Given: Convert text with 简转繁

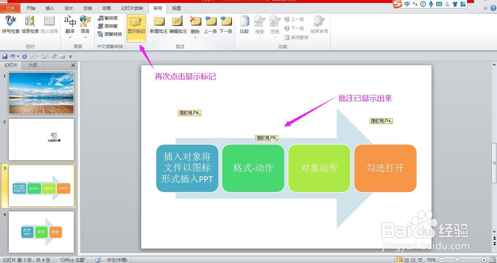Looking at the screenshot, I should tap(108, 26).
